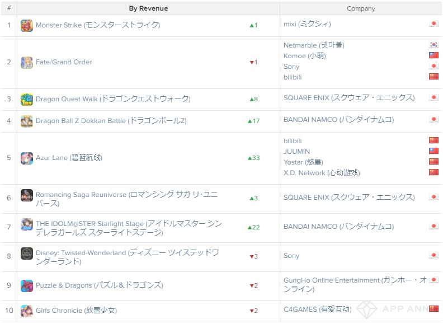Open the C4GAMES company link
Viewport: 443px width, 324px height.
pyautogui.click(x=318, y=309)
